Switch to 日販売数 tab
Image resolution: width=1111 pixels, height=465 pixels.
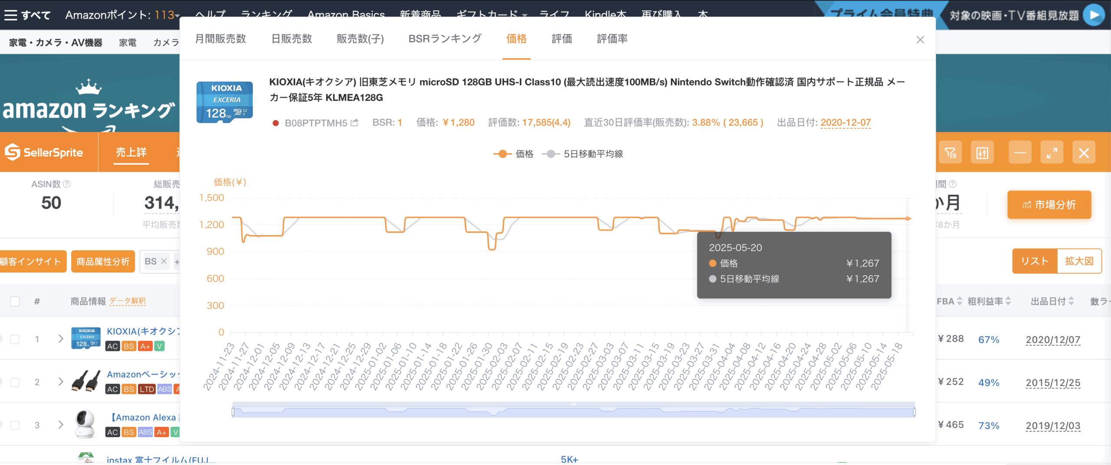[x=292, y=39]
